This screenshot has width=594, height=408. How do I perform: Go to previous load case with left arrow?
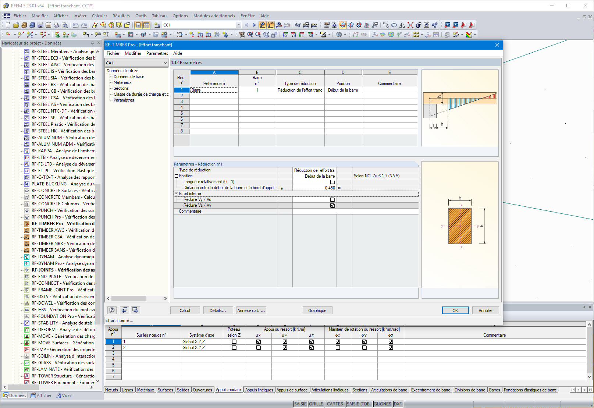tap(246, 25)
